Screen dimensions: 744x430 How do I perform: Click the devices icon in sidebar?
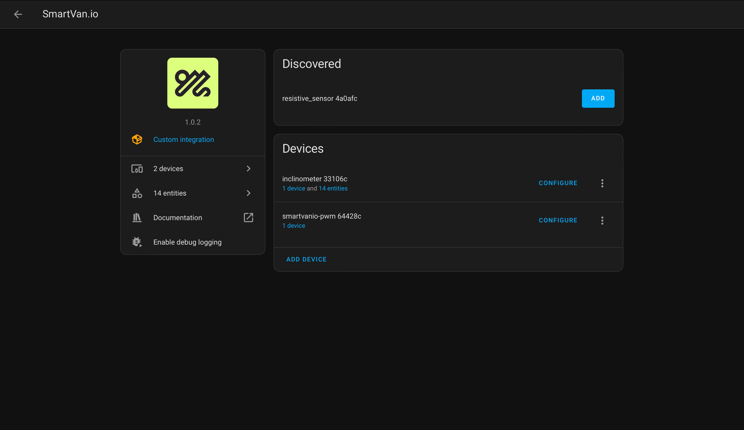point(137,169)
